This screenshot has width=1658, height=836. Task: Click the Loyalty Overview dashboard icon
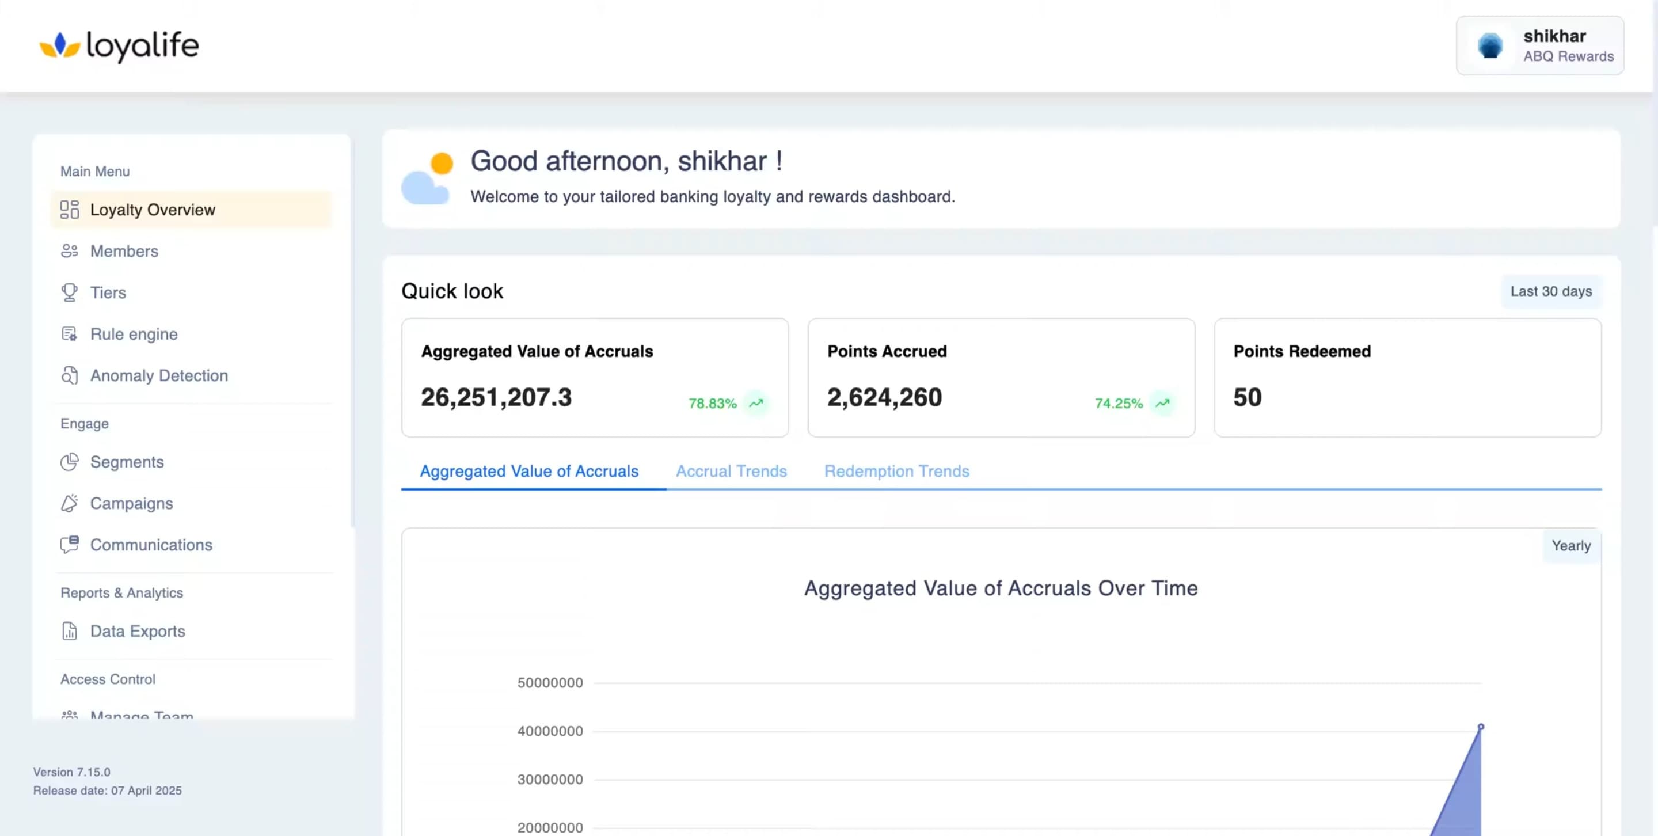(x=70, y=210)
